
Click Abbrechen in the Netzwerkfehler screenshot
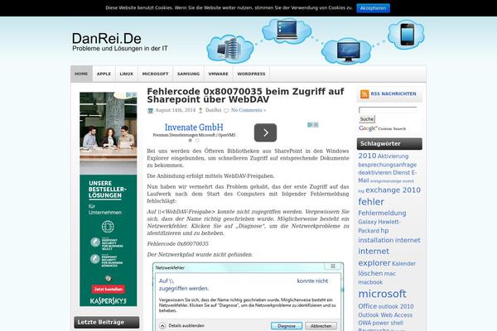coord(321,326)
